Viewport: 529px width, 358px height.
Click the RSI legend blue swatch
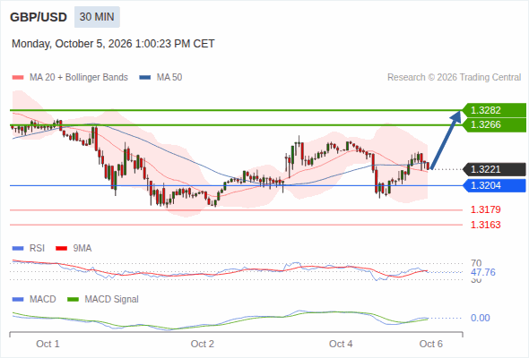[18, 249]
